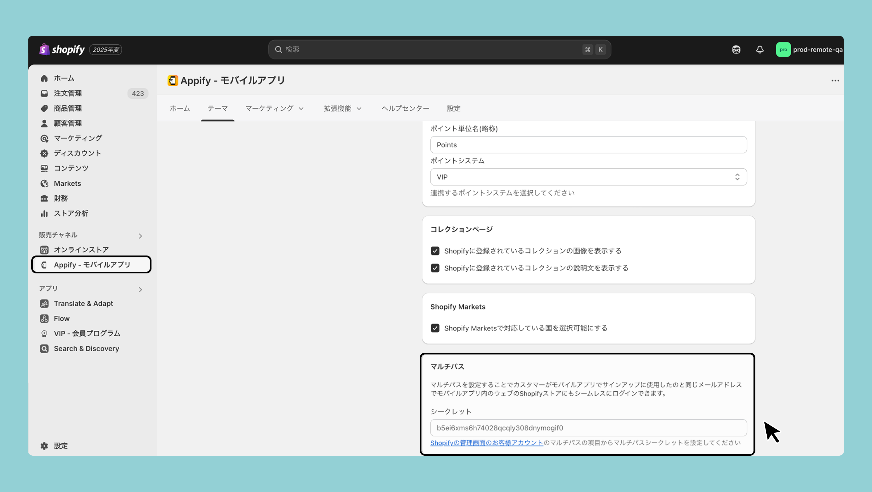This screenshot has width=872, height=492.
Task: Uncheck コレクションの画像を表示する checkbox
Action: point(435,251)
